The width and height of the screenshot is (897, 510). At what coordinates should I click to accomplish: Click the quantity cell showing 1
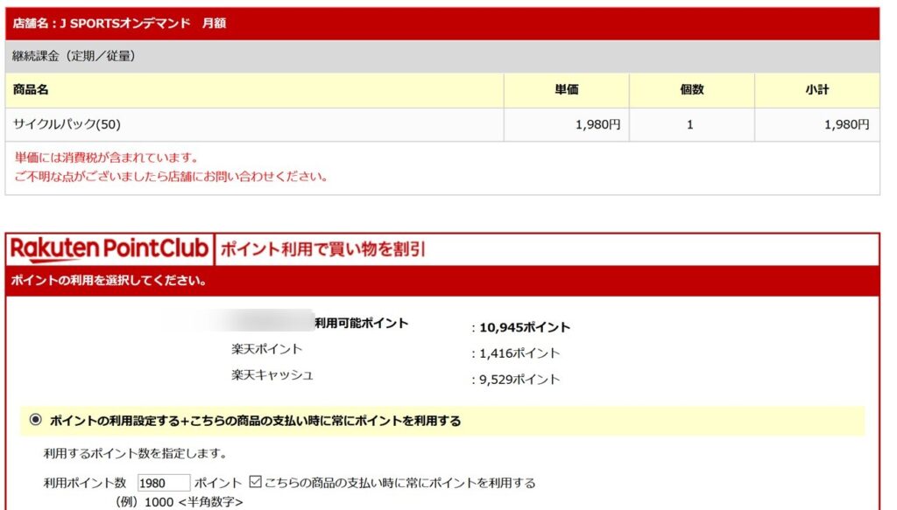click(x=690, y=124)
